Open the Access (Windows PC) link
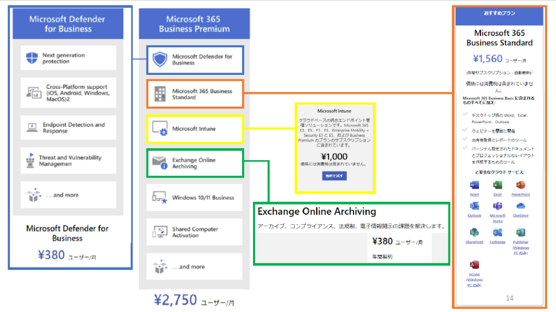This screenshot has height=312, width=556. [474, 280]
